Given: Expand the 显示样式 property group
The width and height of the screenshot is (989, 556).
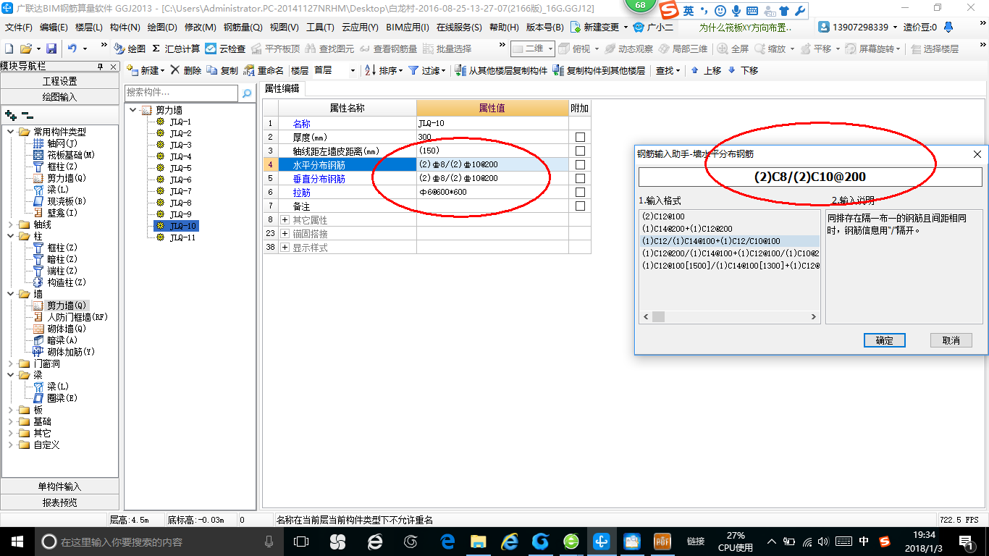Looking at the screenshot, I should pyautogui.click(x=285, y=247).
